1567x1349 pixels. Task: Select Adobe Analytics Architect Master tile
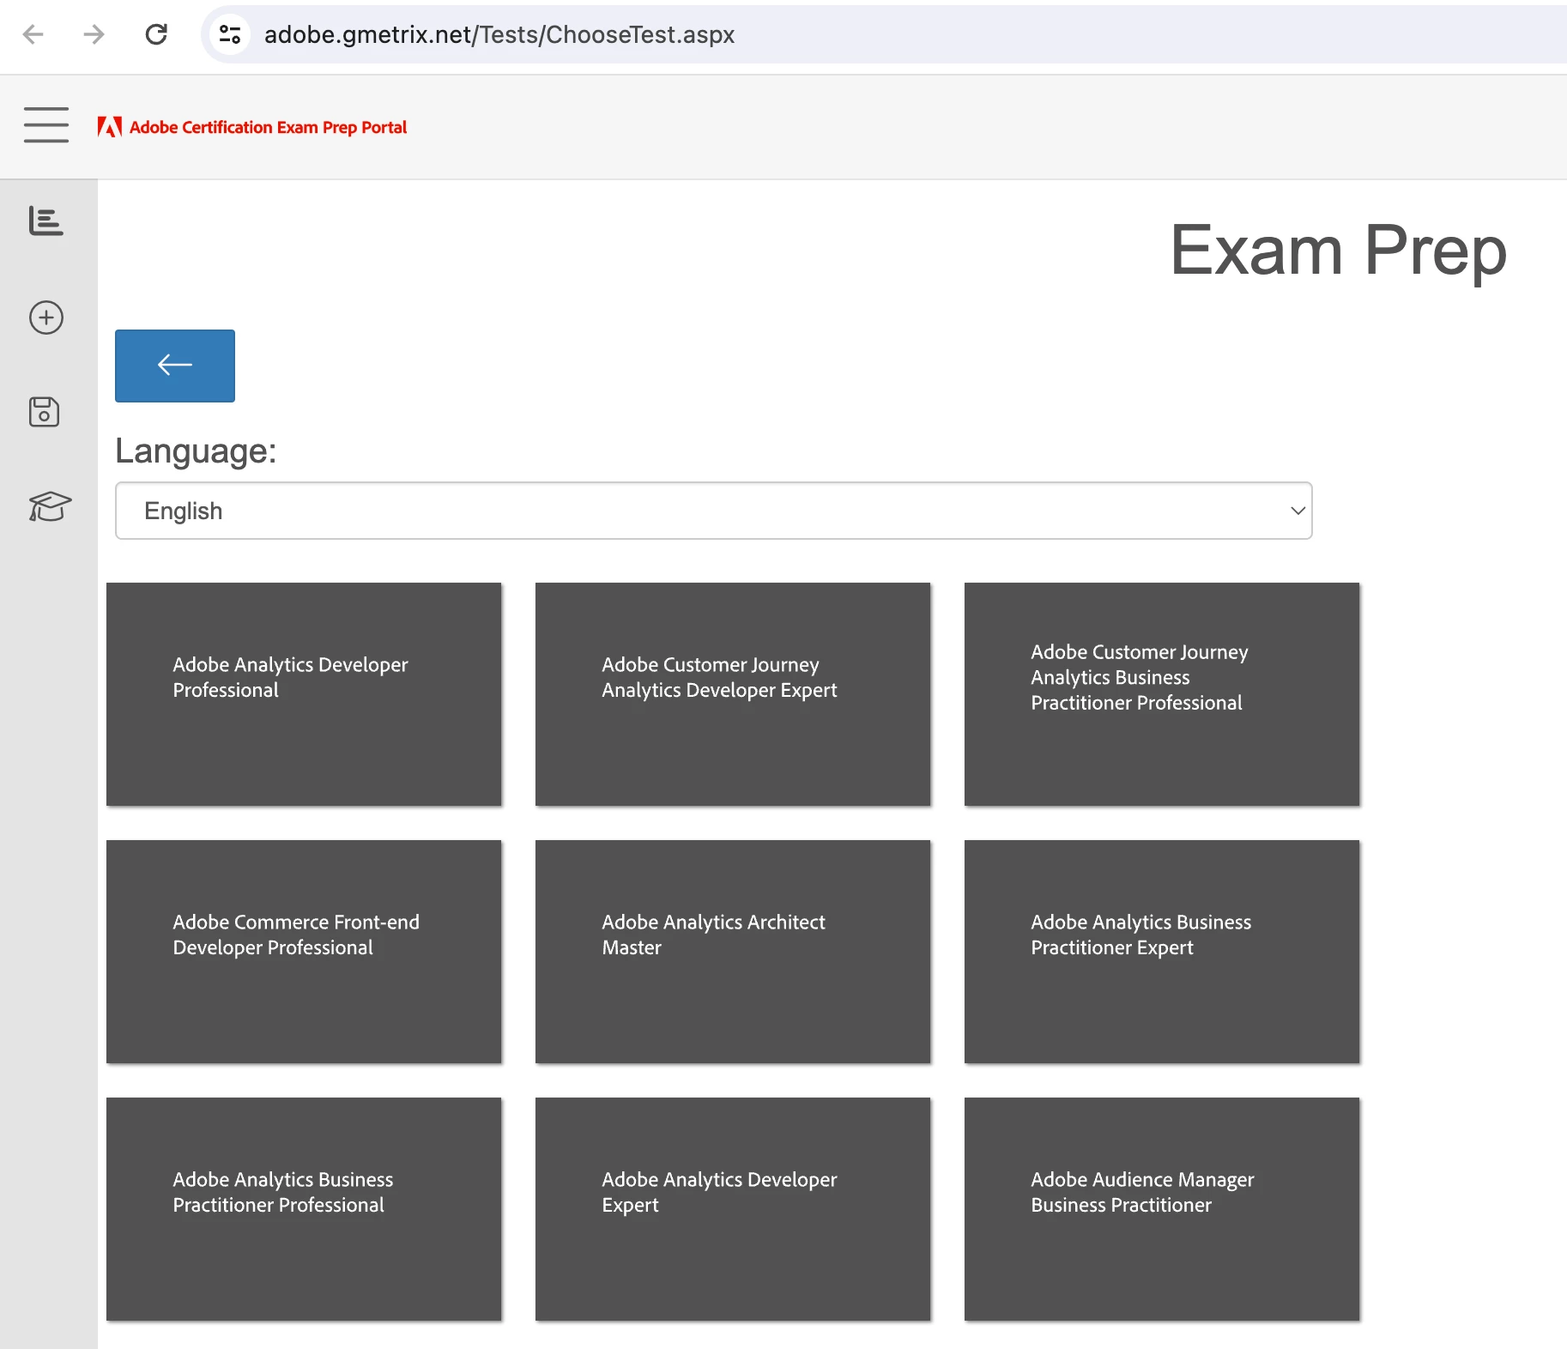point(733,952)
